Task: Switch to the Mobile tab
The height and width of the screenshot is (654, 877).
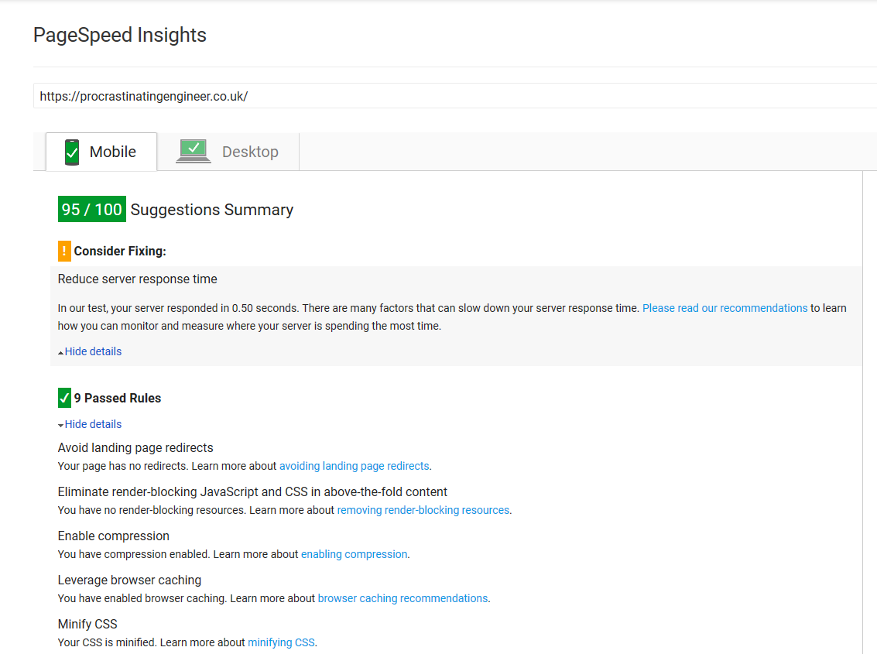Action: click(x=112, y=152)
